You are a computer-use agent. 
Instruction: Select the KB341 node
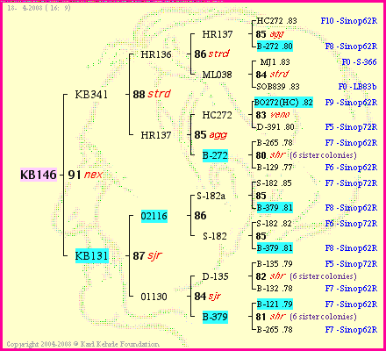tap(91, 95)
